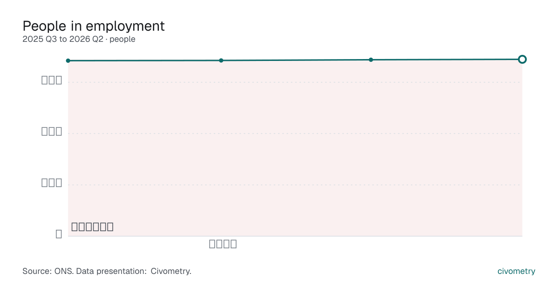Click the second-highest y-axis tick label

pyautogui.click(x=52, y=131)
